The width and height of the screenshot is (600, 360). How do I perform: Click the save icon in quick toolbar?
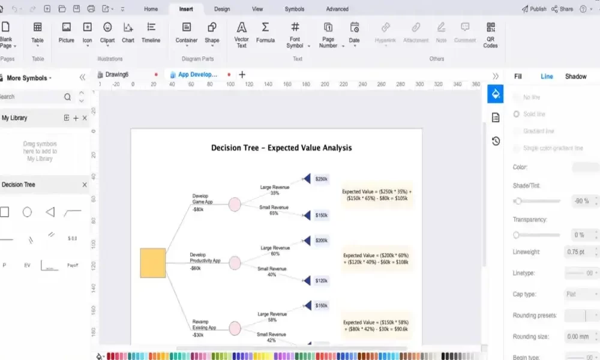click(x=77, y=8)
